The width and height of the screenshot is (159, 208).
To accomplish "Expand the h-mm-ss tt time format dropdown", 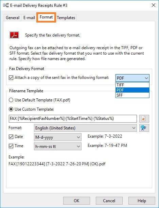I will (58, 146).
